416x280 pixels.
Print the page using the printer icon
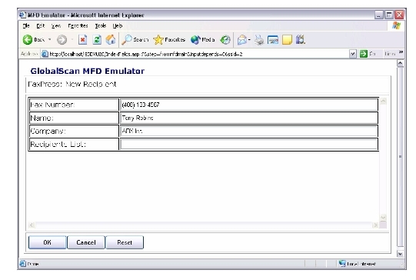point(259,40)
